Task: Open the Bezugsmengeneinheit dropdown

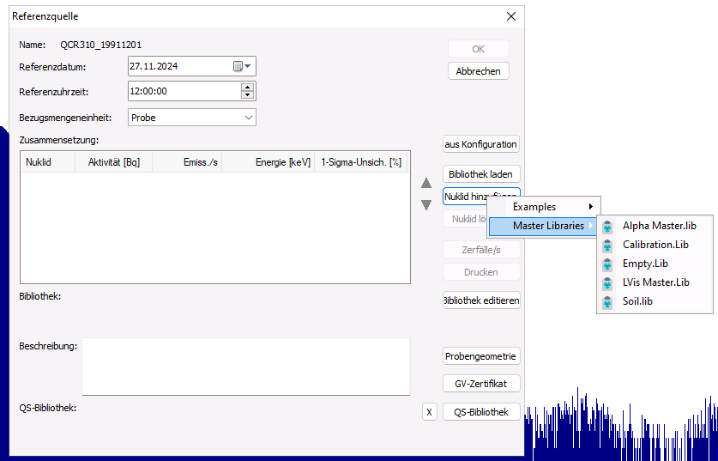Action: pos(248,118)
